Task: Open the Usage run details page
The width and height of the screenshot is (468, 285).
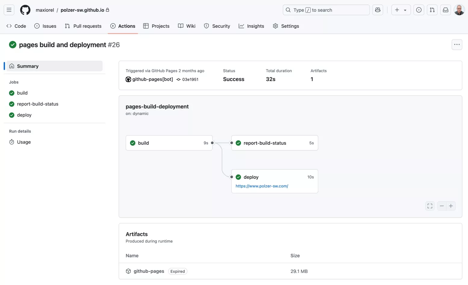Action: click(24, 142)
